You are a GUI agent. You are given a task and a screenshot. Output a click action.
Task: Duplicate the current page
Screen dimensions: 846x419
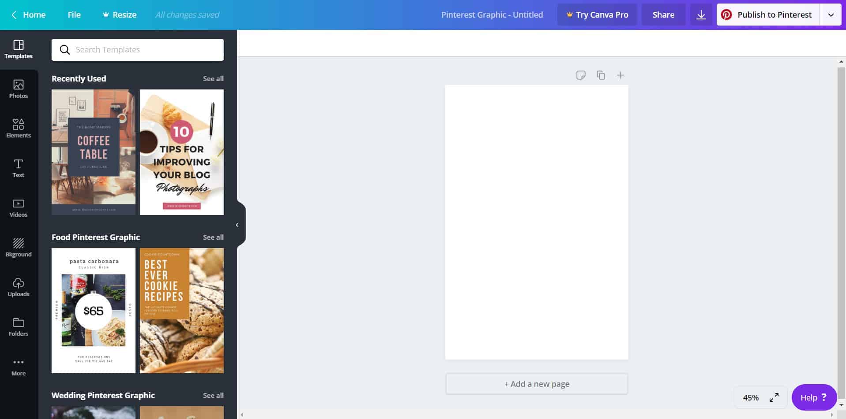(x=601, y=75)
